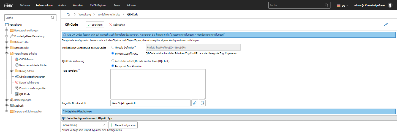Expand the Benutzereinstellungen tree node
This screenshot has height=132, width=397.
(x=6, y=30)
